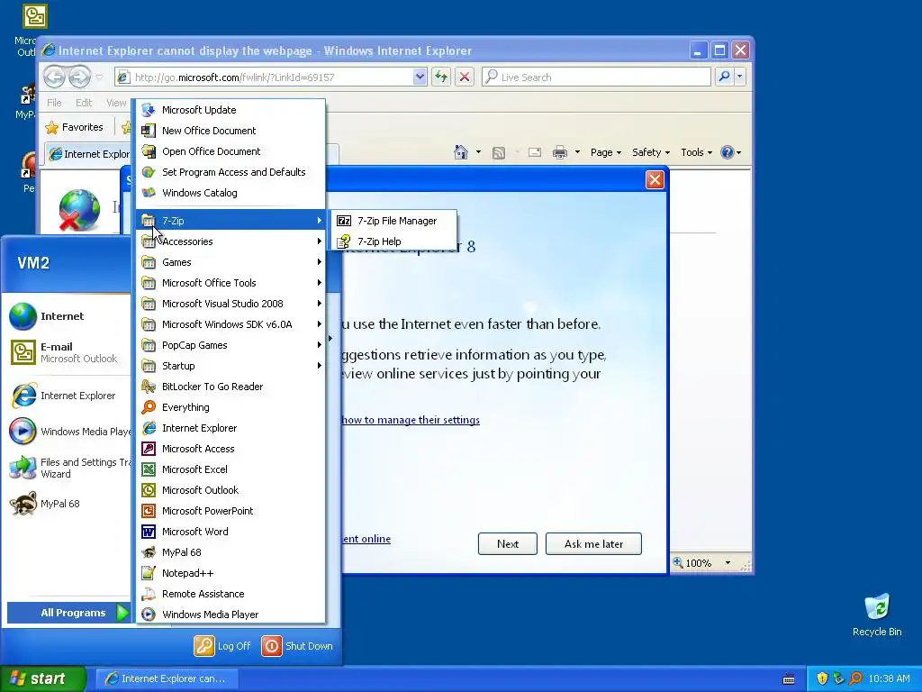Open Windows Media Player in Start menu left pane
Viewport: 922px width, 692px height.
(x=68, y=432)
